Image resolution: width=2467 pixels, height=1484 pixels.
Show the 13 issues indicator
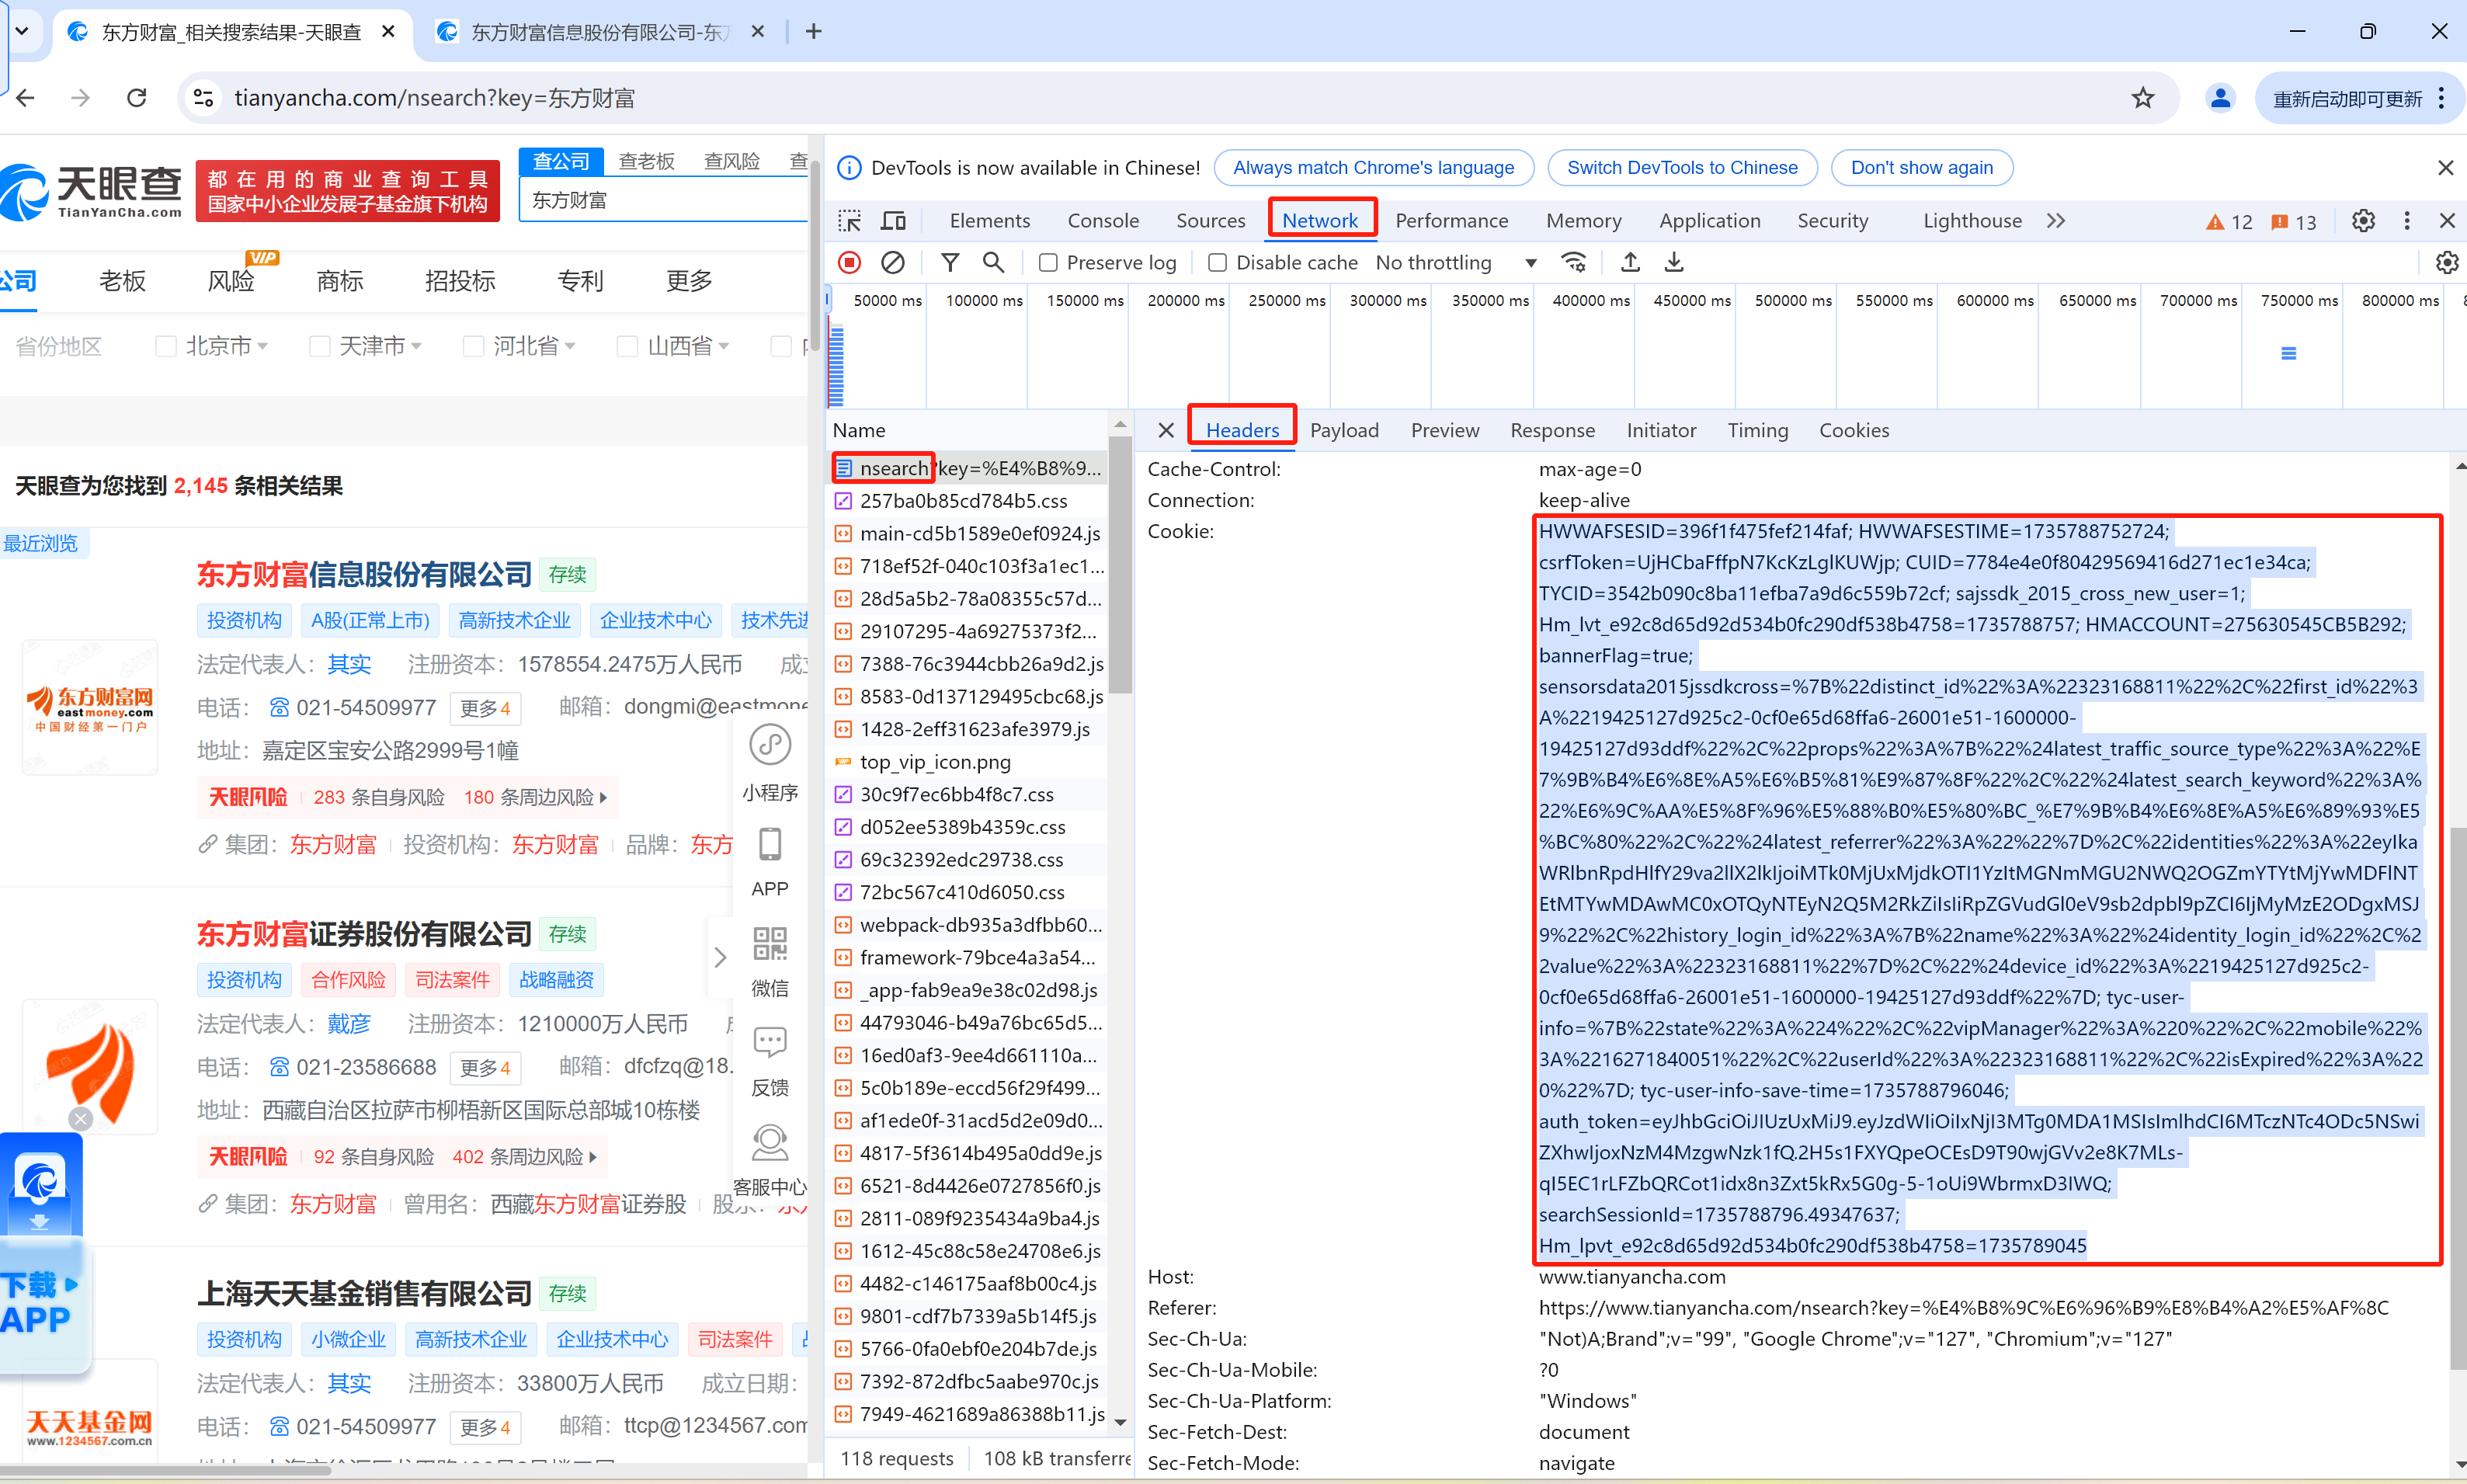(x=2293, y=222)
